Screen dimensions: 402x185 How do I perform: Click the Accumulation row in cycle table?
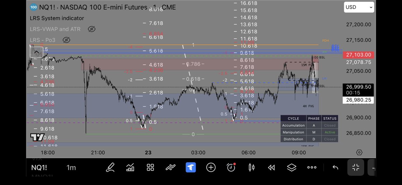coord(309,125)
